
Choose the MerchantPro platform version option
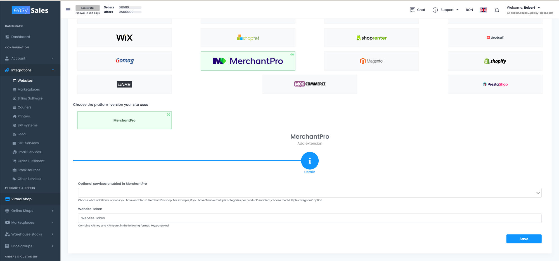point(124,120)
